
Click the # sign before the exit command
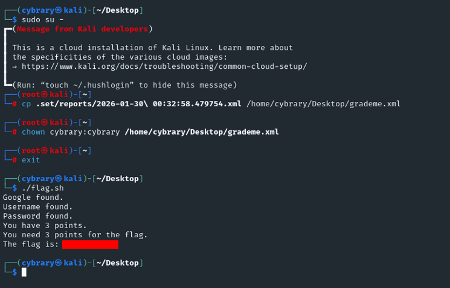(14, 160)
